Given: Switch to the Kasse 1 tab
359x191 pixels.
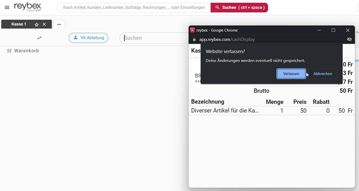Looking at the screenshot, I should pyautogui.click(x=19, y=24).
